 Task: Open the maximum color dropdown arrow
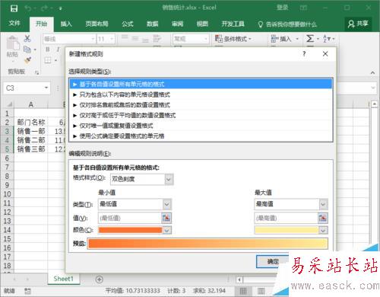(323, 230)
